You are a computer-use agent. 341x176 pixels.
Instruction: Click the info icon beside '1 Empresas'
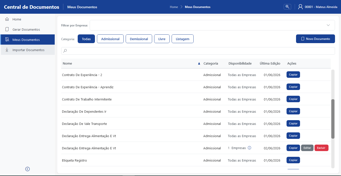click(249, 148)
